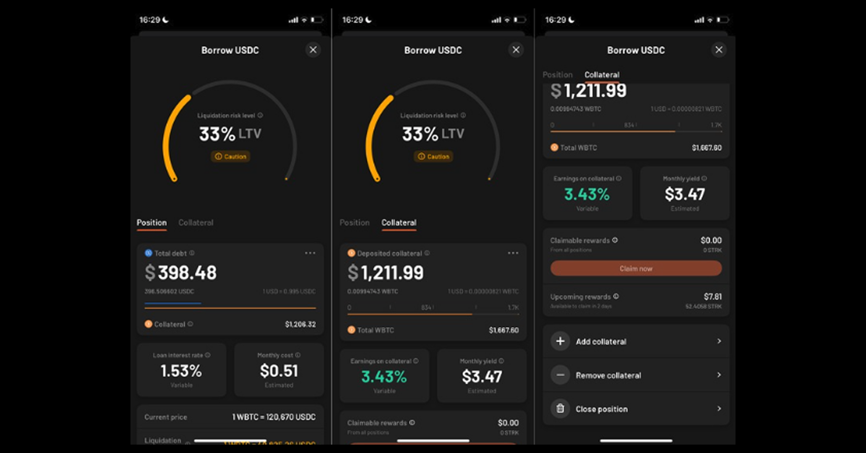Tap WBTC icon beside Total WBTC, middle screen
866x453 pixels.
click(x=351, y=330)
